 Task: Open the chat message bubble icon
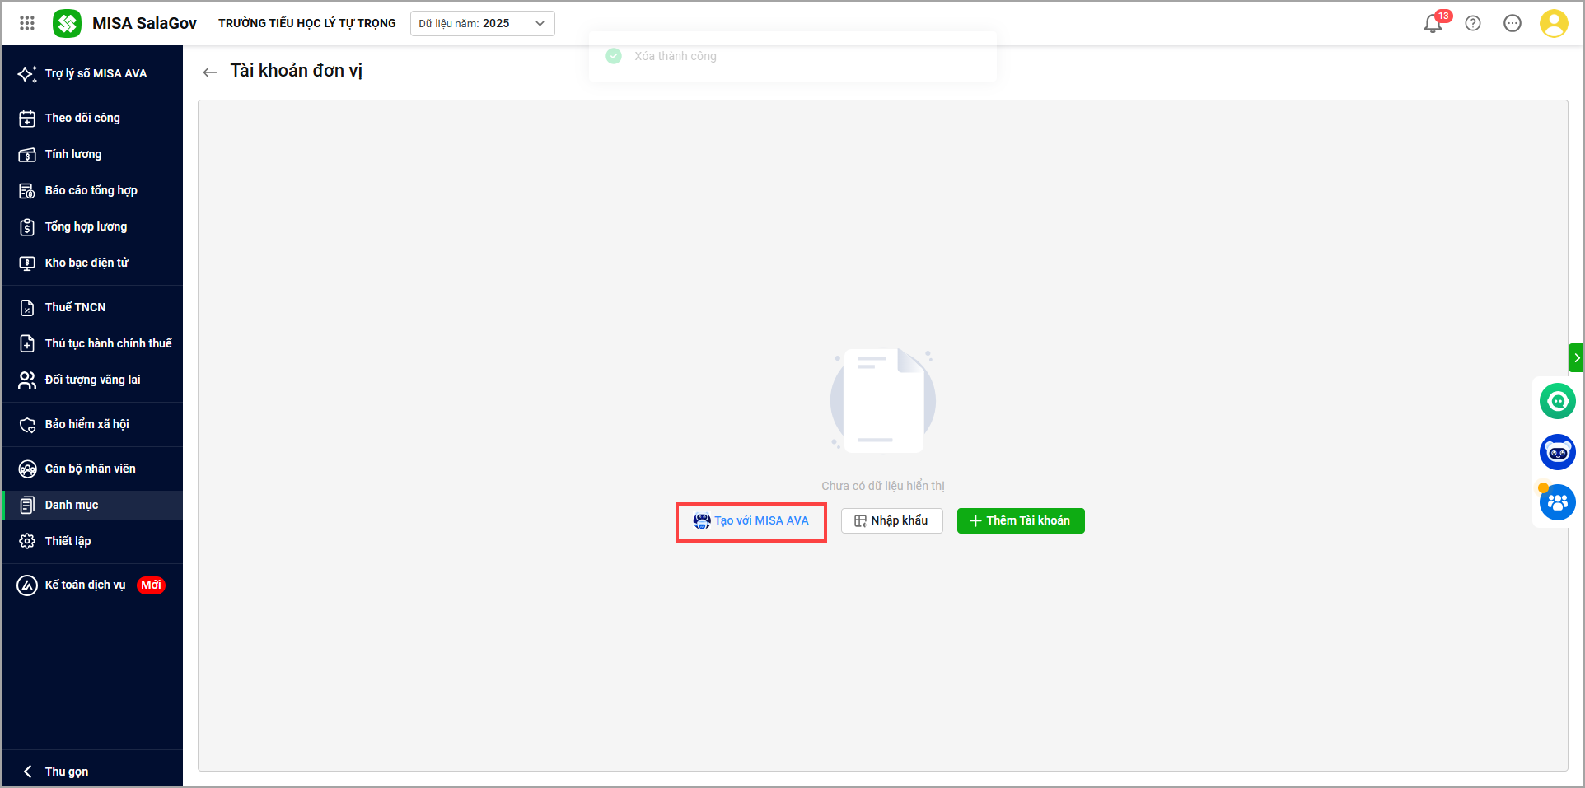[x=1513, y=23]
